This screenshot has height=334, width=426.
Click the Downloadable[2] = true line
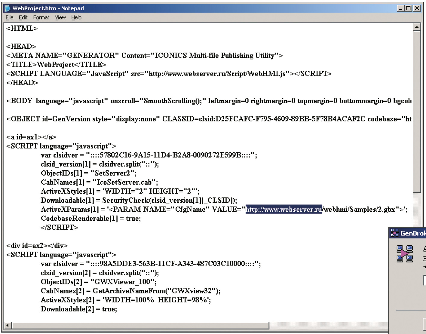click(x=79, y=309)
